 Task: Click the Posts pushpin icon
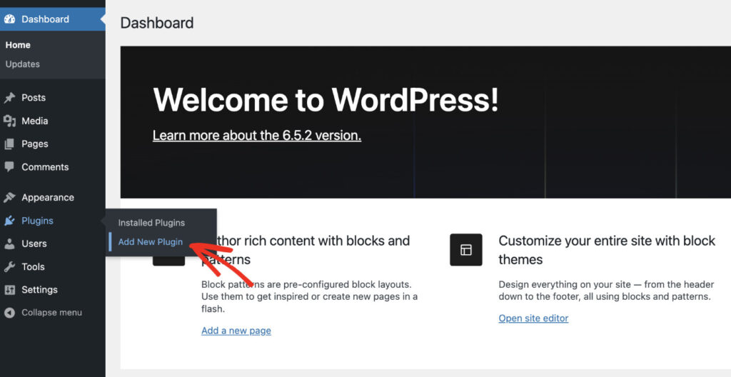(x=9, y=98)
